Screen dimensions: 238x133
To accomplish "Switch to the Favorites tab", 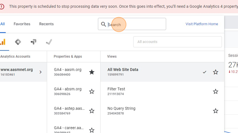I will point(22,24).
